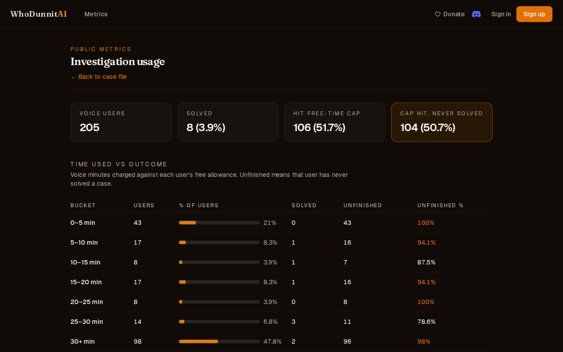563x352 pixels.
Task: Select the Hit Free-Time Cap card
Action: click(x=335, y=122)
